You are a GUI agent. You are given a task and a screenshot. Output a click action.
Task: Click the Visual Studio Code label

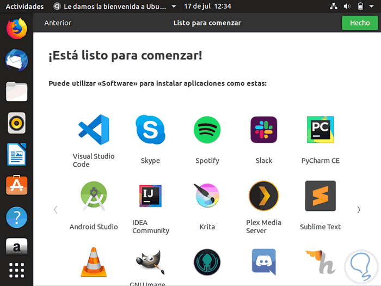94,160
